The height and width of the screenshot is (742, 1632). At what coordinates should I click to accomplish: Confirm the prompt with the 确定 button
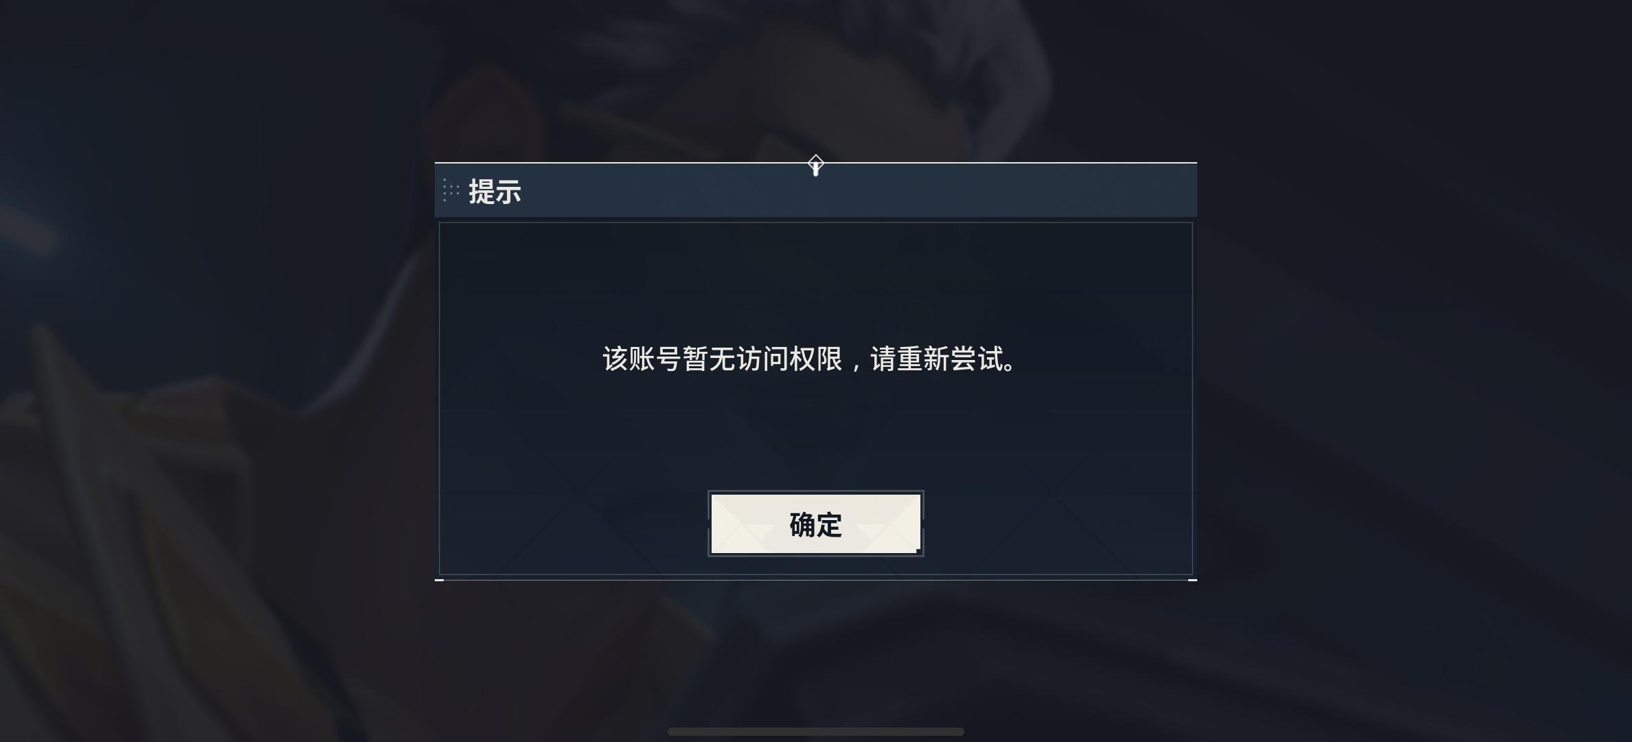click(x=816, y=524)
